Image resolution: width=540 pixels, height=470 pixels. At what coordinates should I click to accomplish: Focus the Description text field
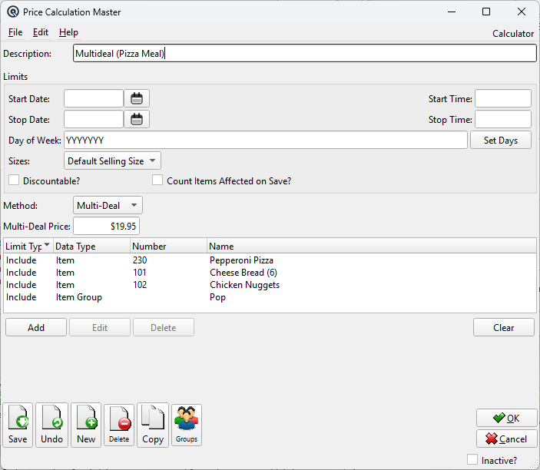point(305,53)
